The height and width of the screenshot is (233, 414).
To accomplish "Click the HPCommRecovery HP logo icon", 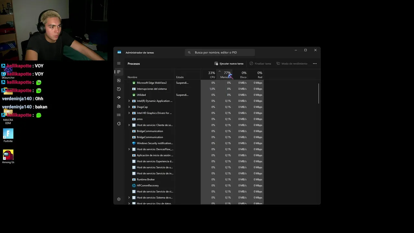I will point(134,185).
